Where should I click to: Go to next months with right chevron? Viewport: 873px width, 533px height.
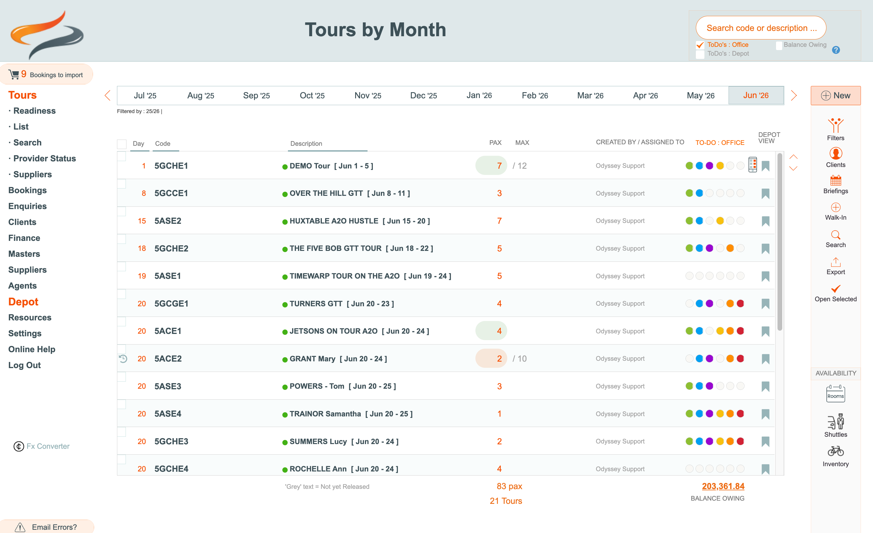pyautogui.click(x=794, y=95)
